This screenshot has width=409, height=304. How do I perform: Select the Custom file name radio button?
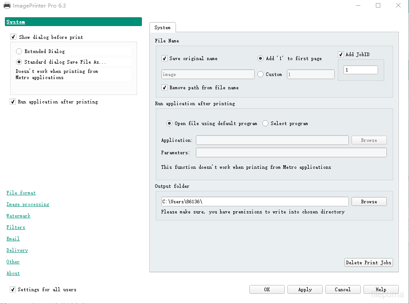(x=260, y=74)
